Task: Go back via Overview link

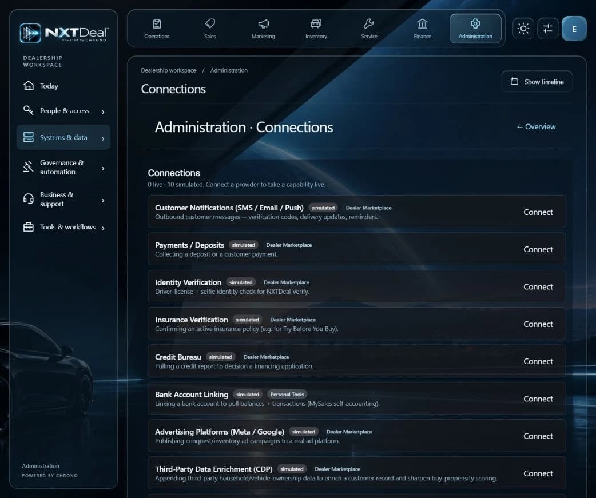Action: [x=536, y=126]
